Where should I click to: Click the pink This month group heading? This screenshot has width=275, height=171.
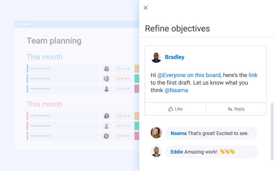tap(45, 104)
